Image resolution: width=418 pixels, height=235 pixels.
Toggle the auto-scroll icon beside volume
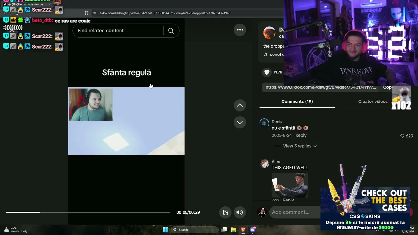(225, 212)
